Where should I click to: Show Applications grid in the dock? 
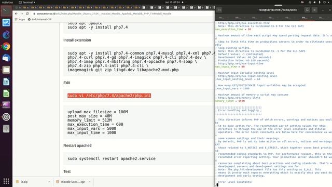tap(6, 181)
